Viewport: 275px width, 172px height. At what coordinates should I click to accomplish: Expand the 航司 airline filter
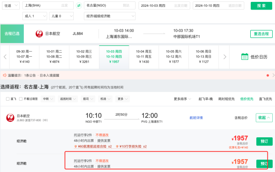click(88, 99)
